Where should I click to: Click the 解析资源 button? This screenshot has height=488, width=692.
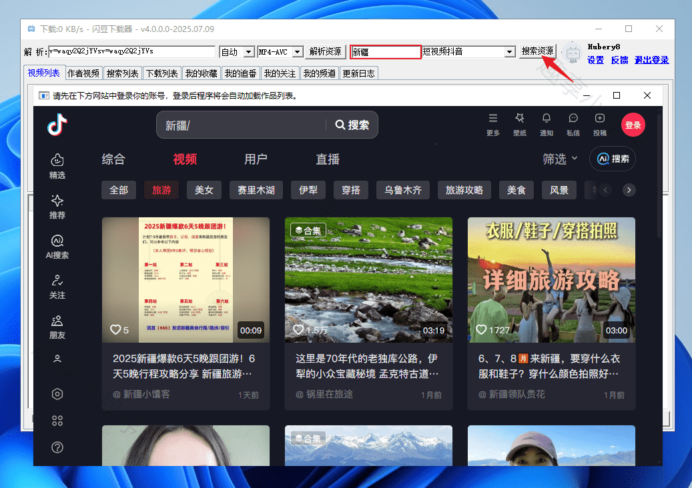coord(325,51)
